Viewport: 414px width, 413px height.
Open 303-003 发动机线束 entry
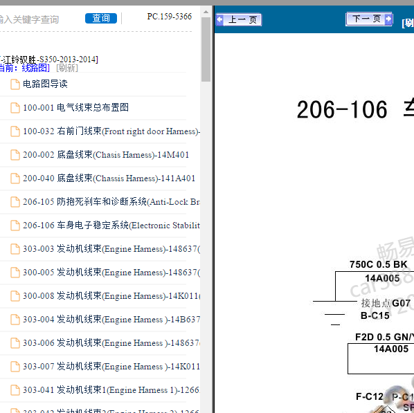(111, 248)
